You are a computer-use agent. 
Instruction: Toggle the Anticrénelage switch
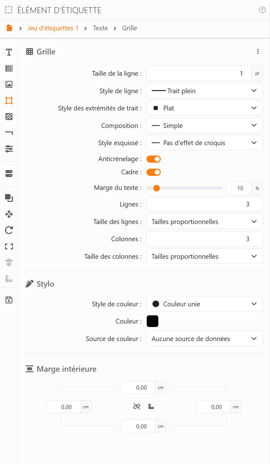point(154,159)
